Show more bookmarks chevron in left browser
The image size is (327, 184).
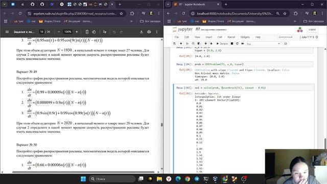131,21
